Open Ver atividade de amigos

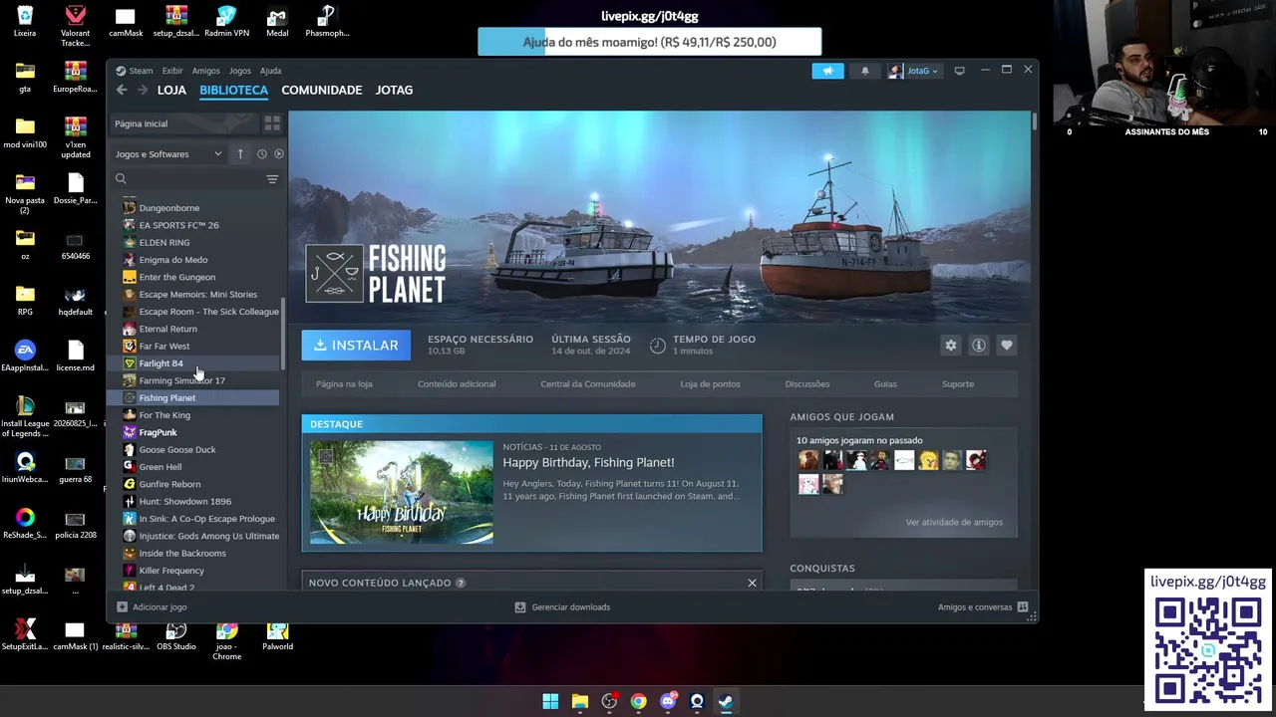click(954, 522)
